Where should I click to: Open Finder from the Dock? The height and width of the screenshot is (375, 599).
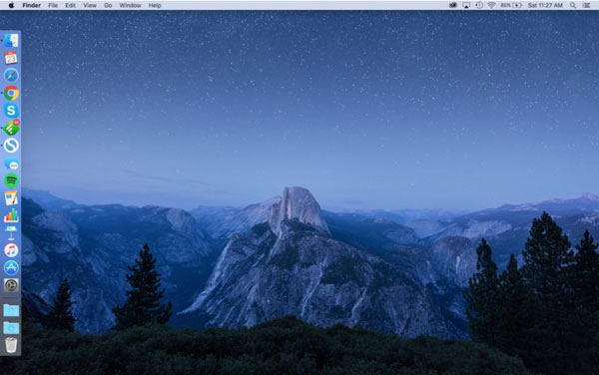tap(11, 41)
